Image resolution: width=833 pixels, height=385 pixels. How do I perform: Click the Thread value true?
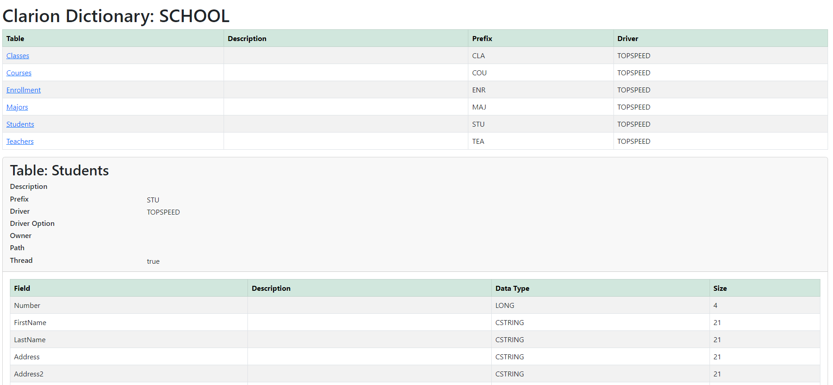(x=153, y=261)
